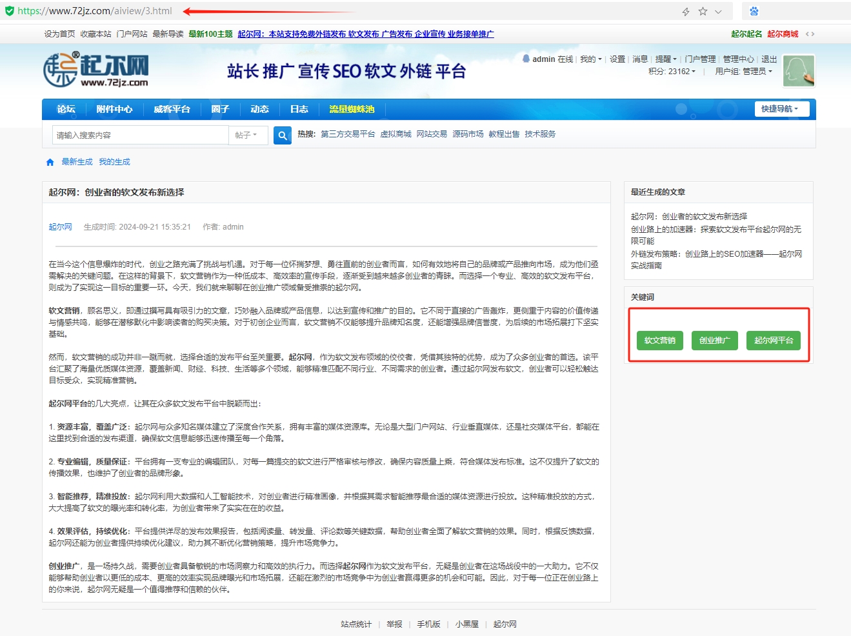The height and width of the screenshot is (636, 851).
Task: Click the 起尔网平台 keyword button
Action: [x=774, y=341]
